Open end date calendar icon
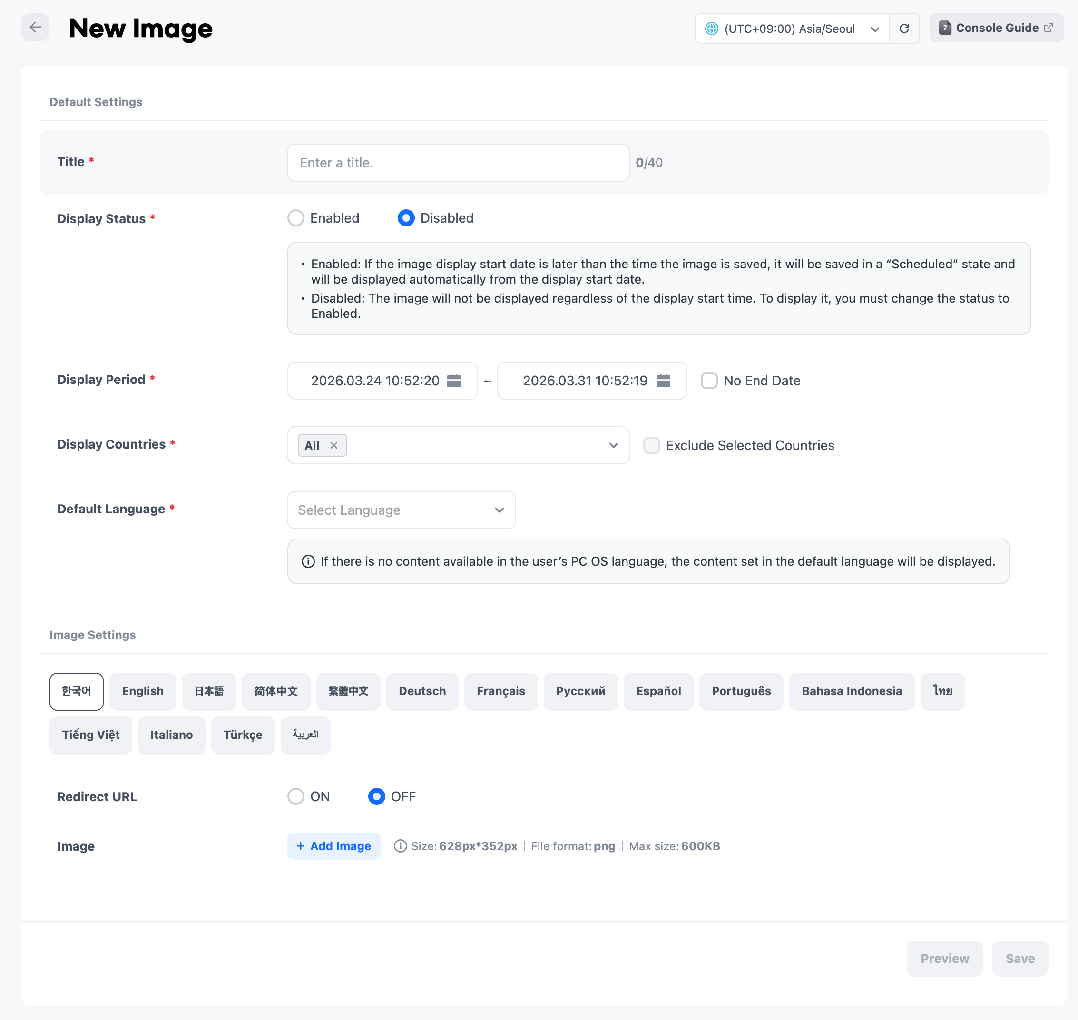Screen dimensions: 1078x1020 click(x=663, y=381)
